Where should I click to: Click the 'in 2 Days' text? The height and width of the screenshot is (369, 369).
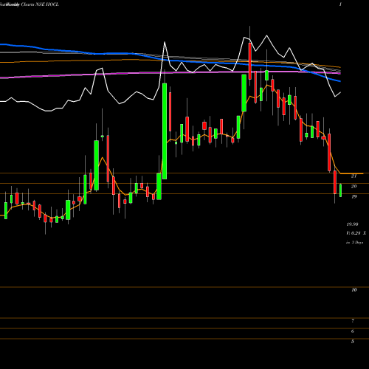354,242
